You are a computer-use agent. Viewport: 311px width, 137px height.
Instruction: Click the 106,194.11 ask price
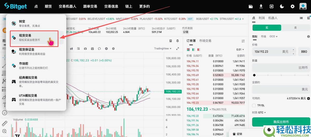[193, 61]
